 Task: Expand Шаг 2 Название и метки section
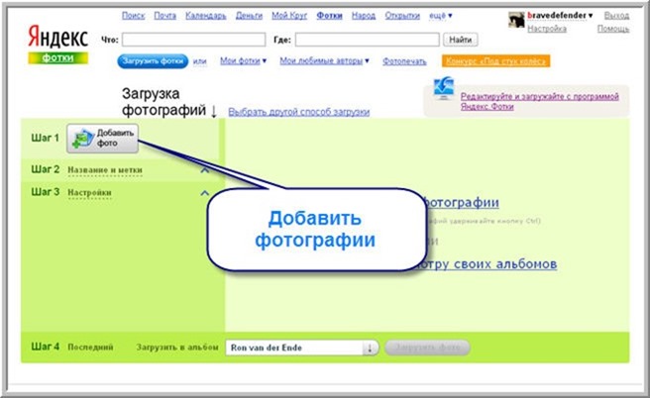tap(105, 170)
